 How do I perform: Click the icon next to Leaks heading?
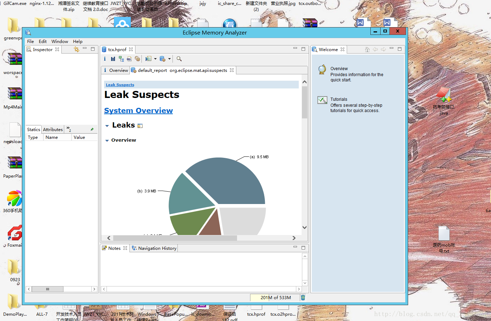pyautogui.click(x=140, y=126)
